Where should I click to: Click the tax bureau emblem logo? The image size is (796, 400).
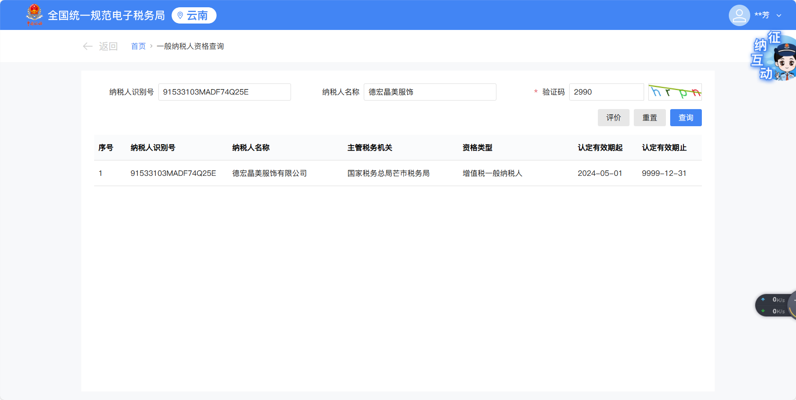[x=34, y=15]
